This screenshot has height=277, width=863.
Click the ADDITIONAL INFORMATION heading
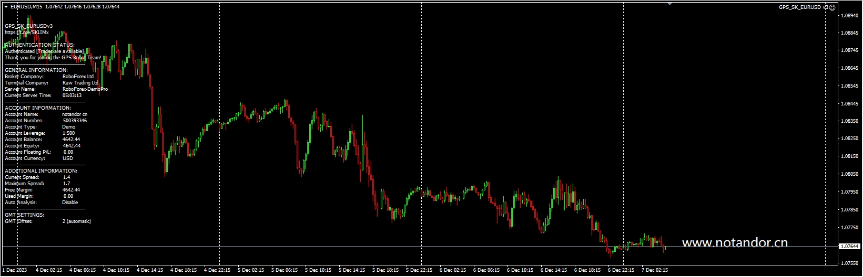(41, 171)
